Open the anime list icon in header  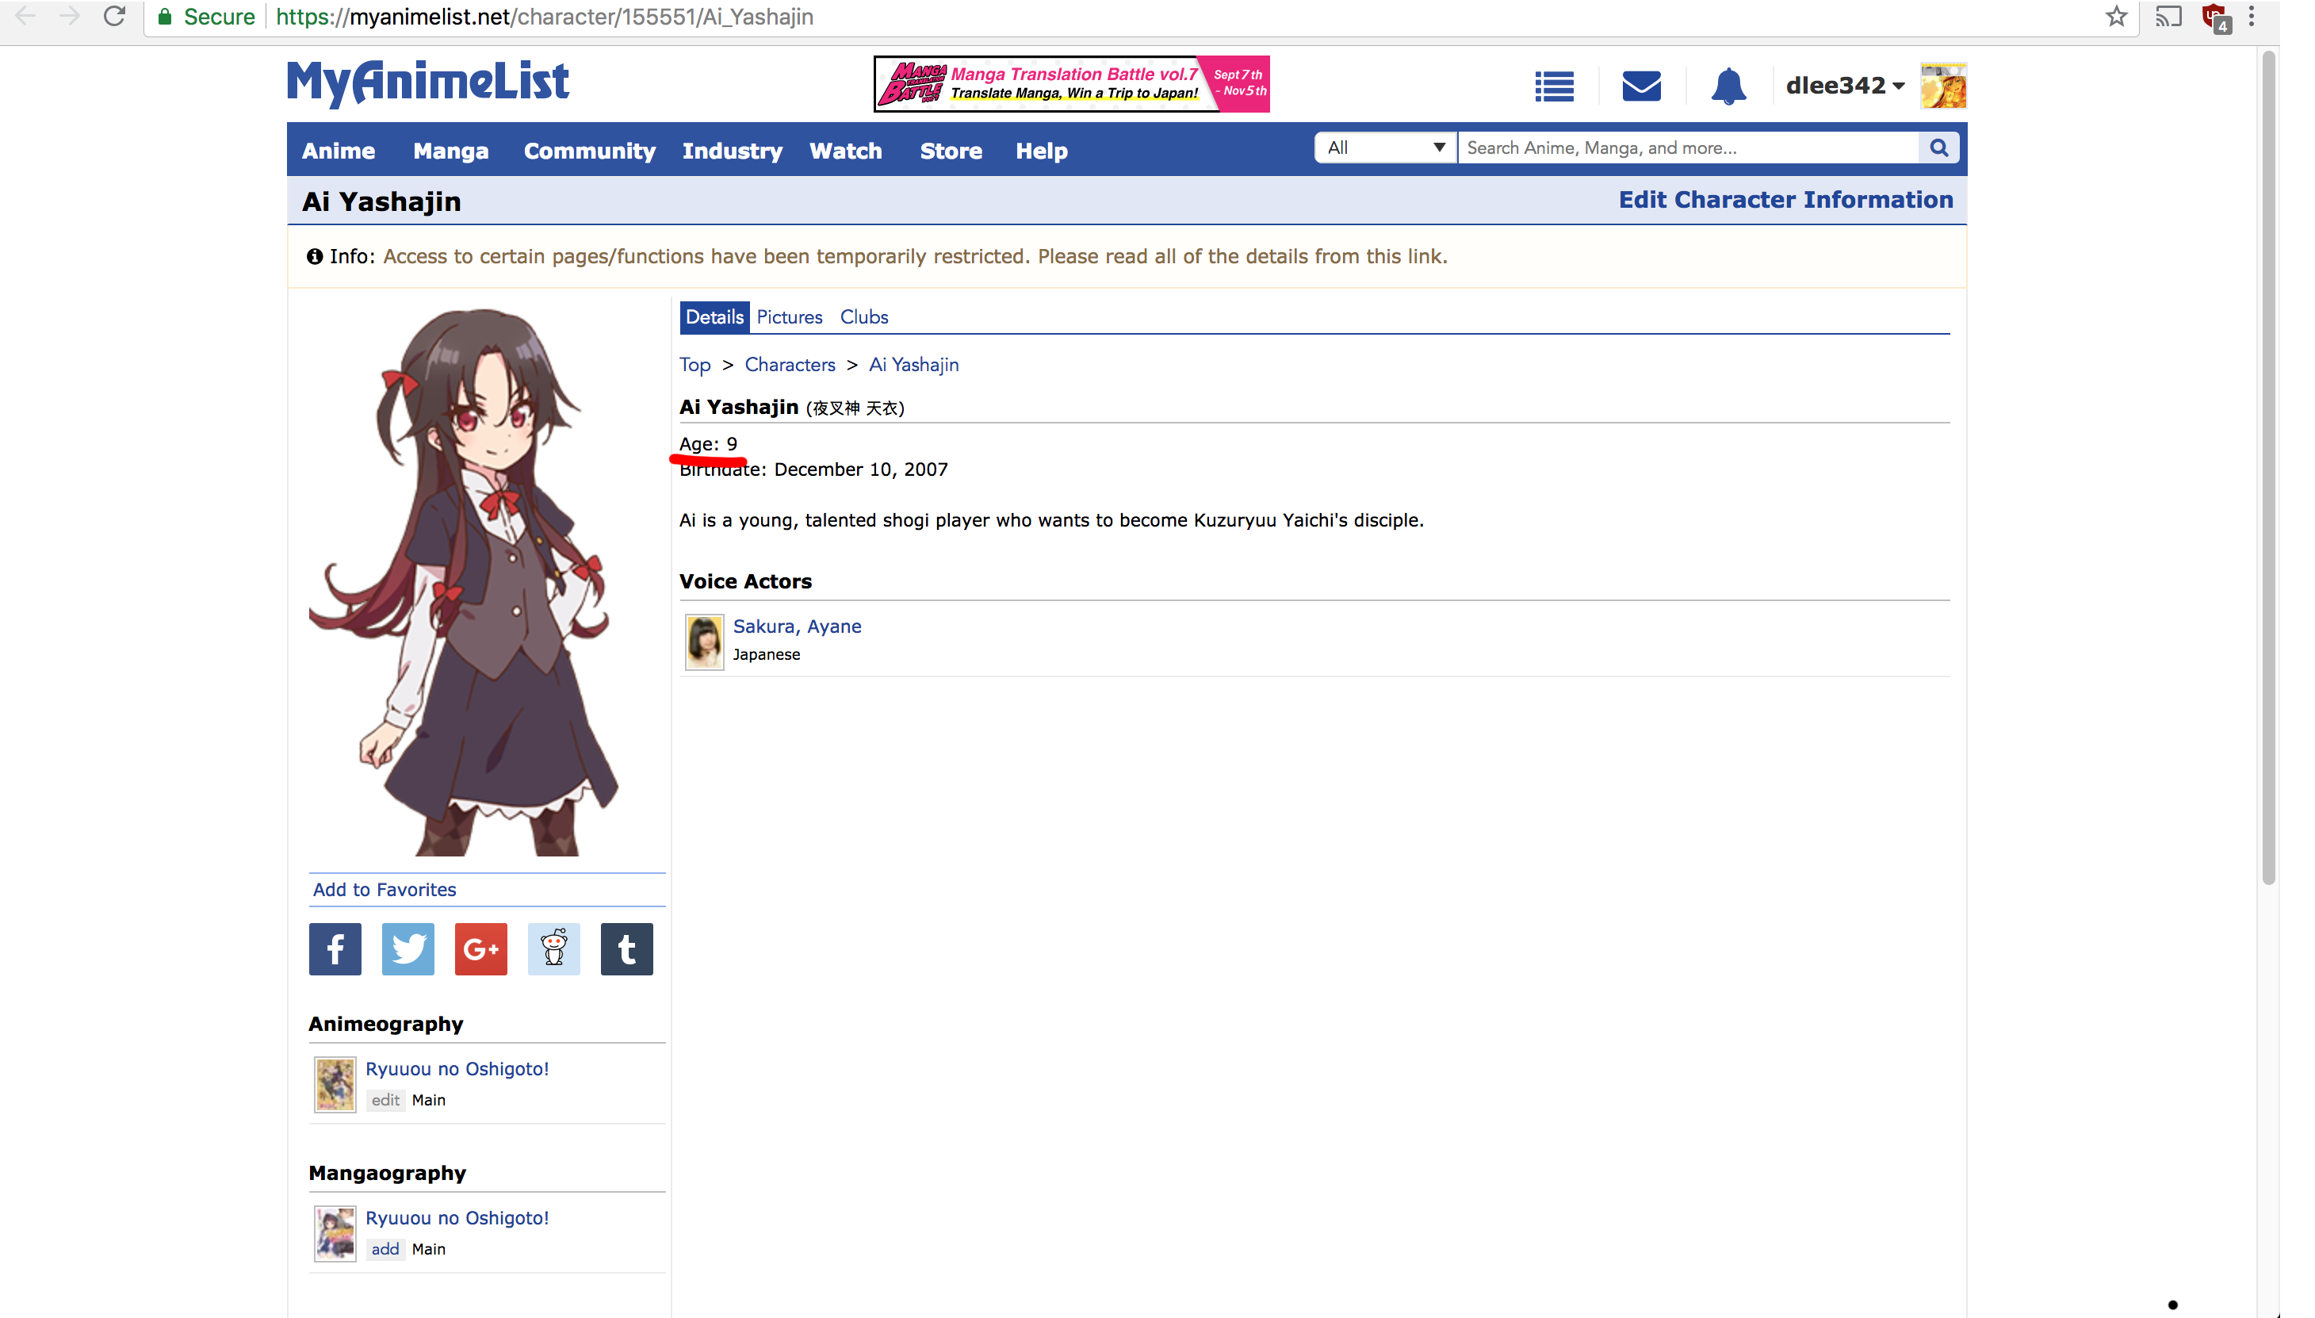[1554, 86]
